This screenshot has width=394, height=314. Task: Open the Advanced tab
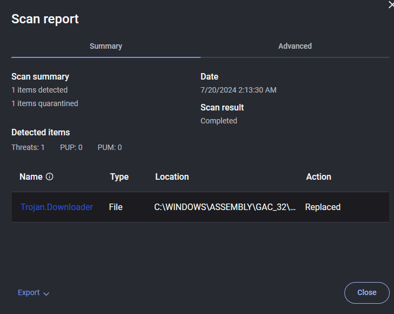pos(295,46)
